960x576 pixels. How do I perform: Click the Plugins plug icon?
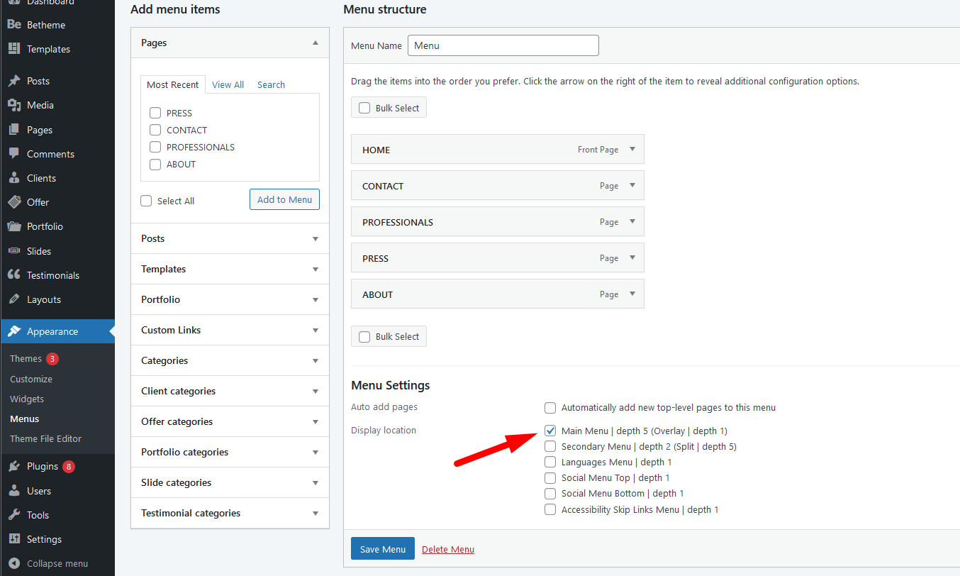click(x=14, y=466)
